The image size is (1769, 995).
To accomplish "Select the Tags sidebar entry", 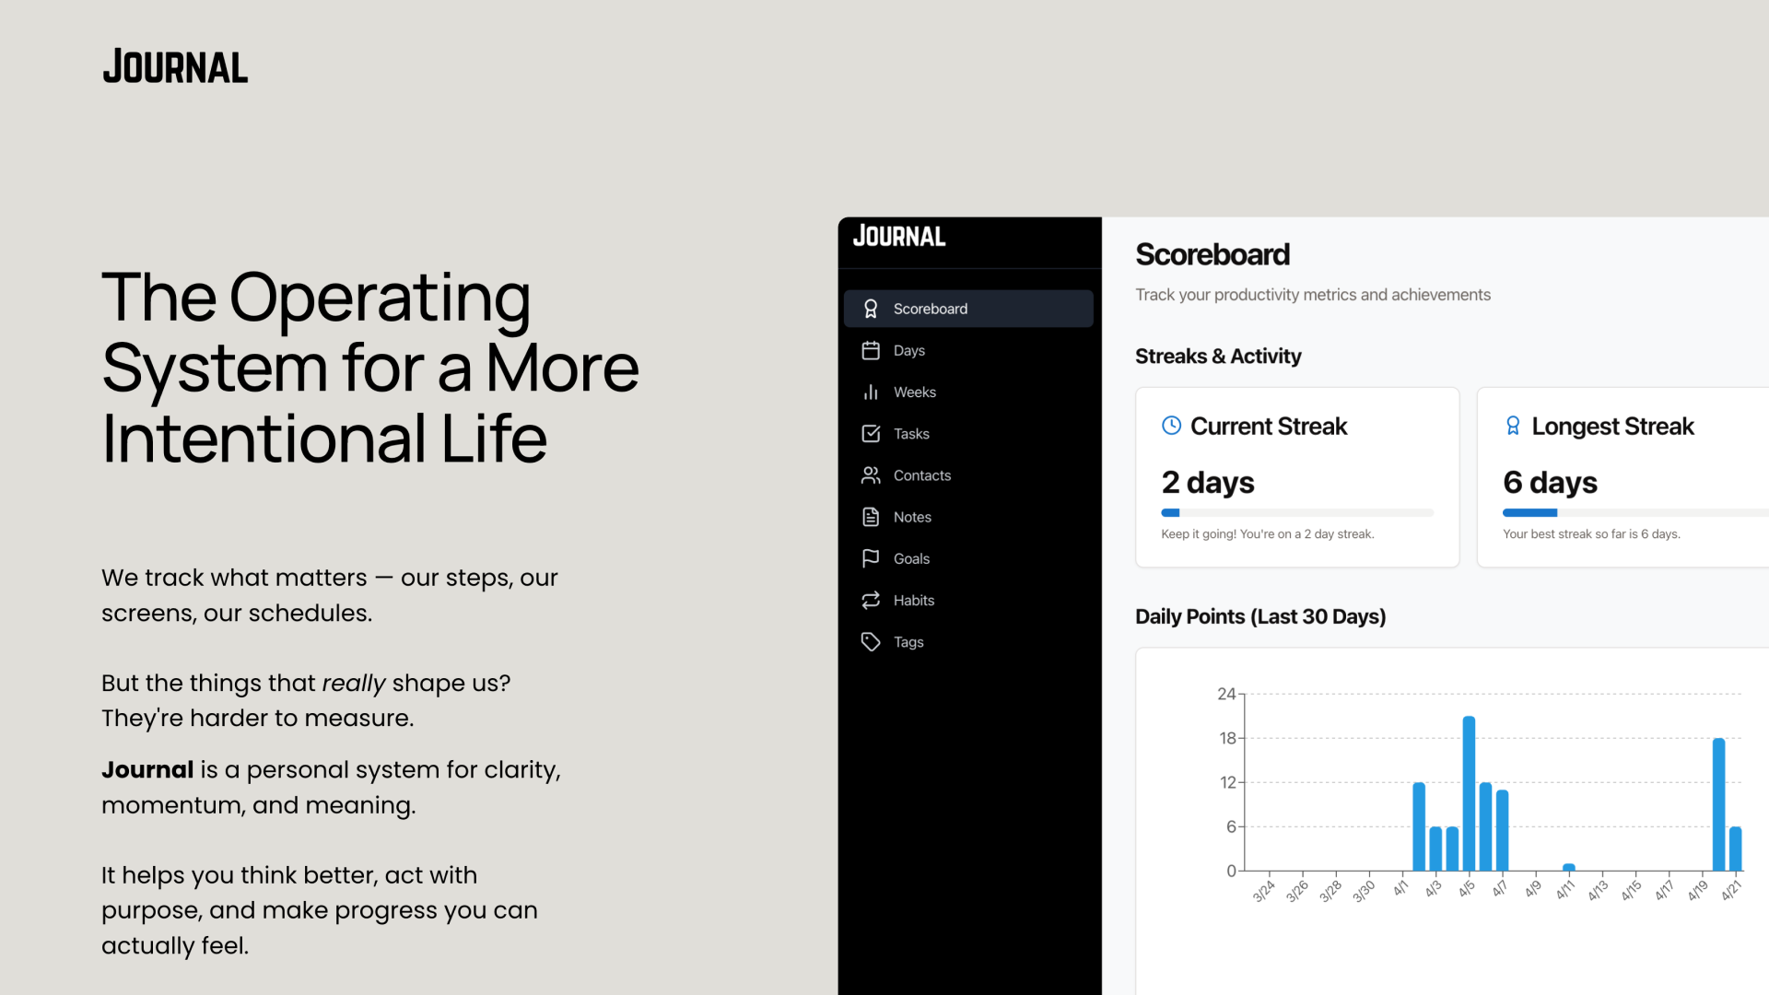I will (x=968, y=641).
